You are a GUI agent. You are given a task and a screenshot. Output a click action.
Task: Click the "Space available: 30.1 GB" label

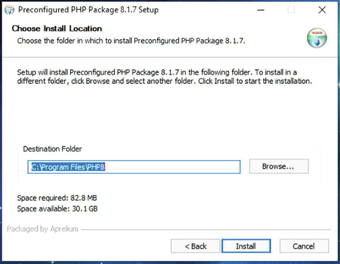(x=57, y=208)
